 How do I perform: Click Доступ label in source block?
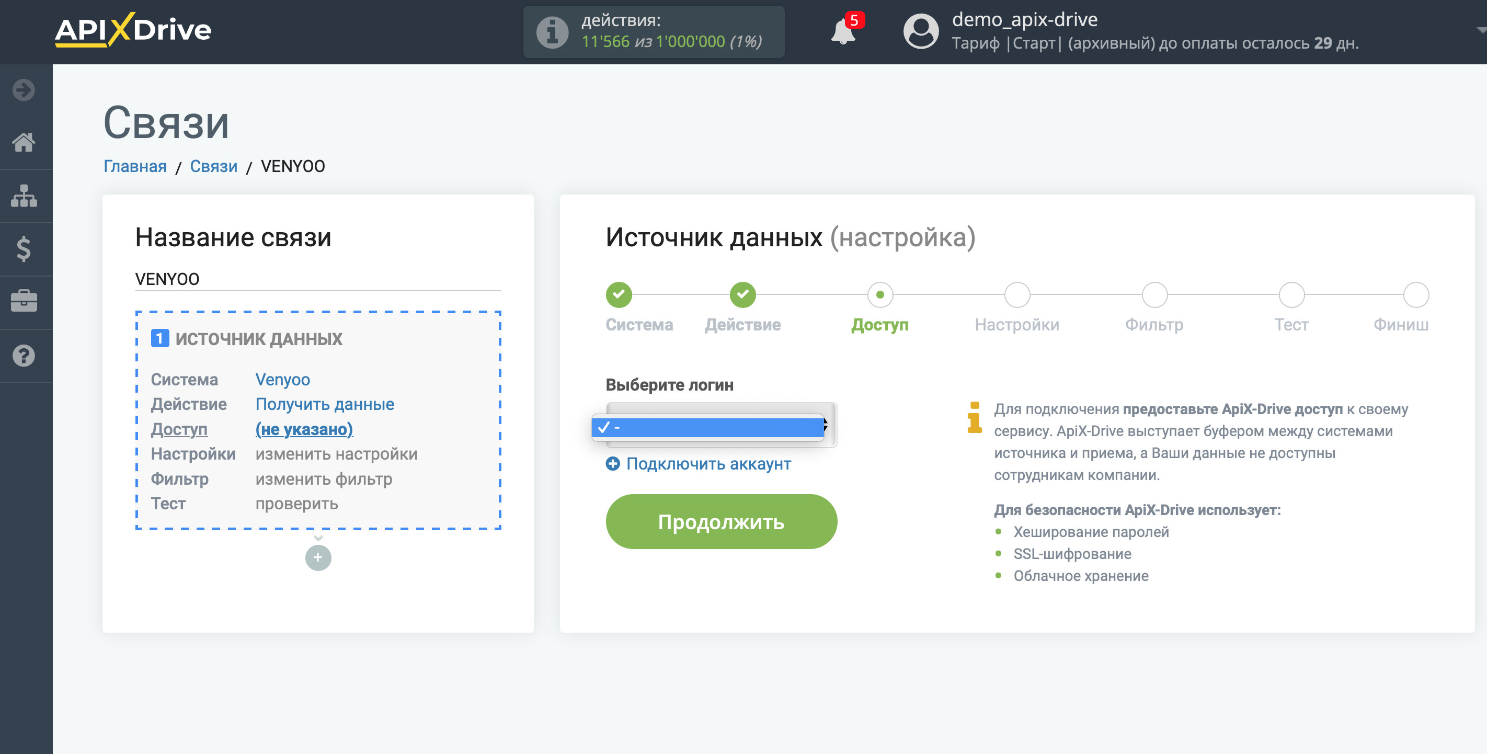(179, 429)
